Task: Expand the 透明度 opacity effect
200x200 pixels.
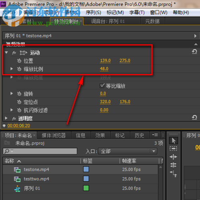Action: pyautogui.click(x=6, y=118)
